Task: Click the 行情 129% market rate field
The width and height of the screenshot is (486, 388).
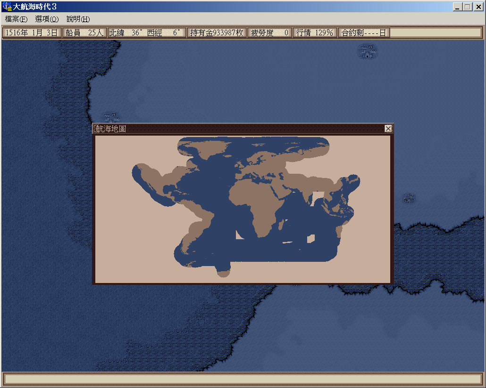Action: tap(315, 32)
